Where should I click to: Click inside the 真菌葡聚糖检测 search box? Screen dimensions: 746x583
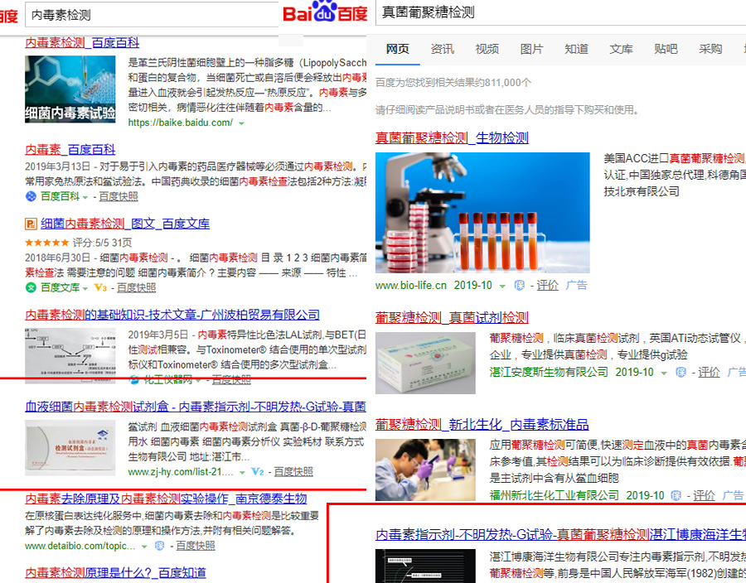coord(561,12)
